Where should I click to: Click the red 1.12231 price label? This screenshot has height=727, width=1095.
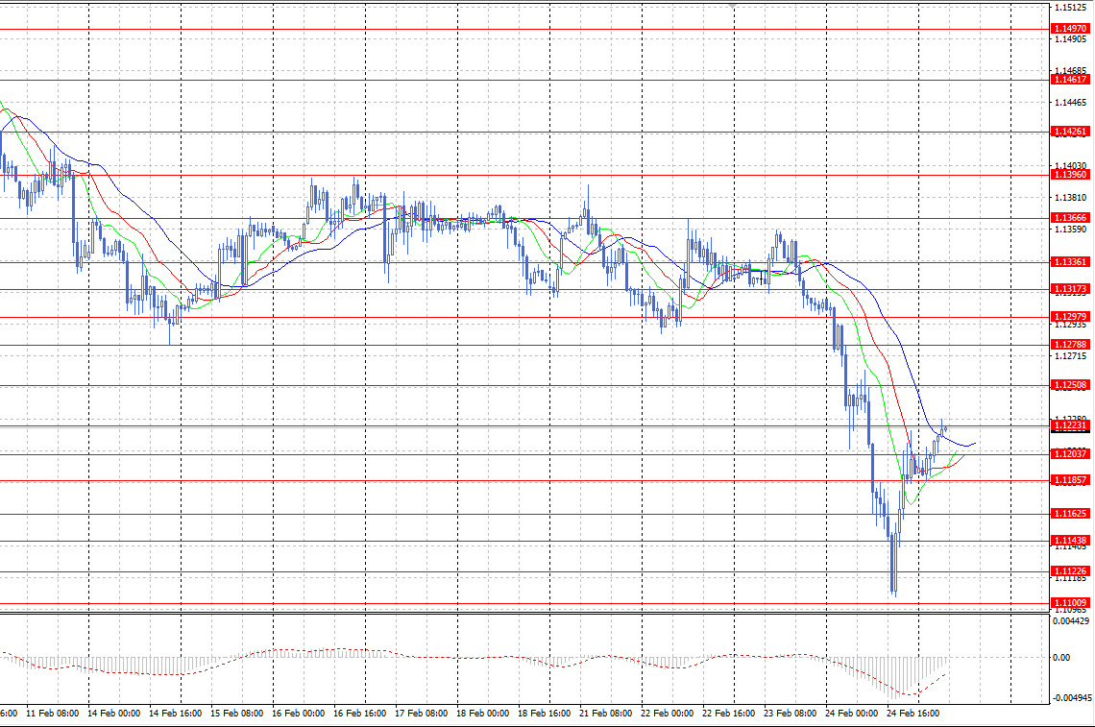[1071, 426]
